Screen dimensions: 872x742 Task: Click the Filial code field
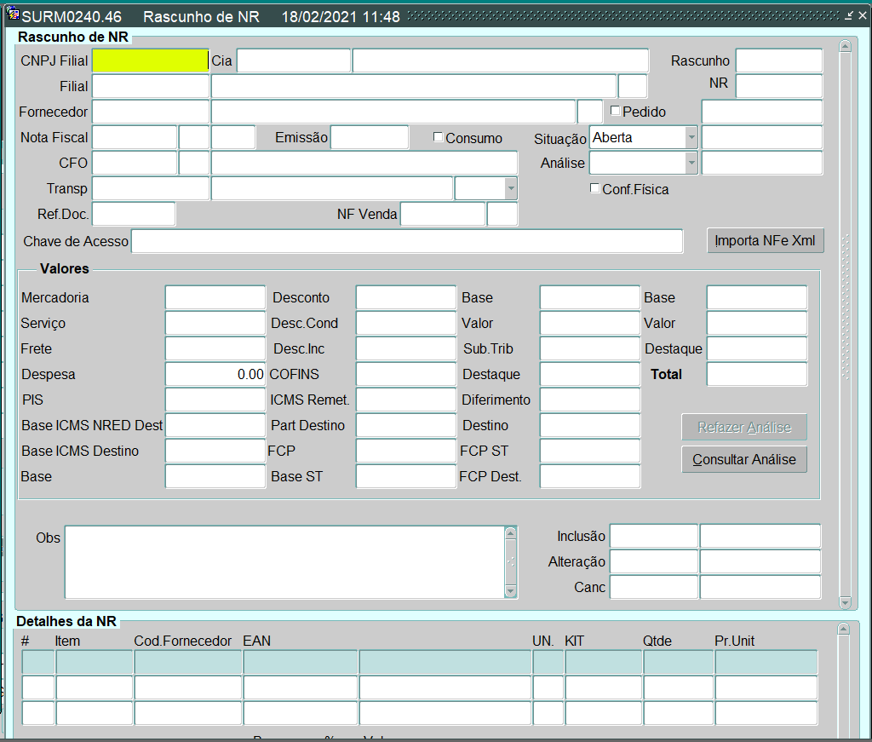(x=150, y=86)
